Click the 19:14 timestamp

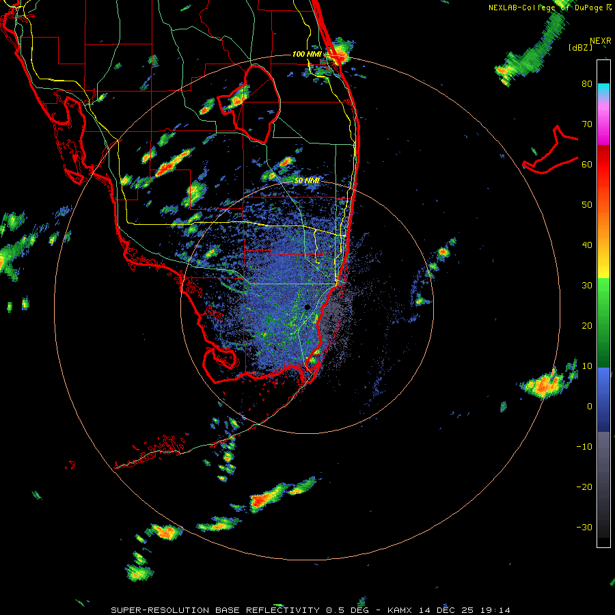(x=497, y=610)
